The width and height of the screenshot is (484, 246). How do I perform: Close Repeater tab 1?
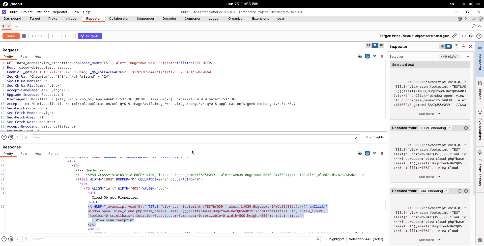9,26
